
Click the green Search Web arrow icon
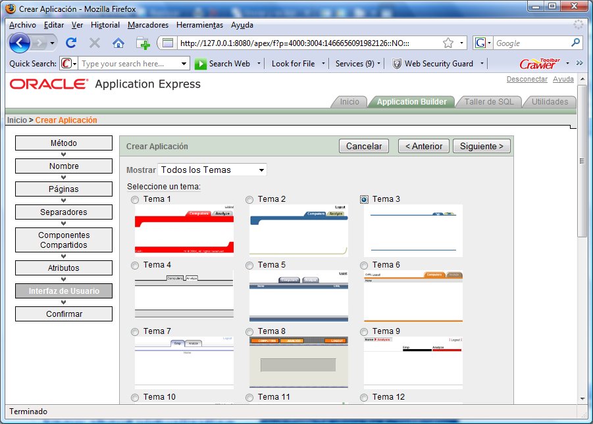tap(200, 64)
